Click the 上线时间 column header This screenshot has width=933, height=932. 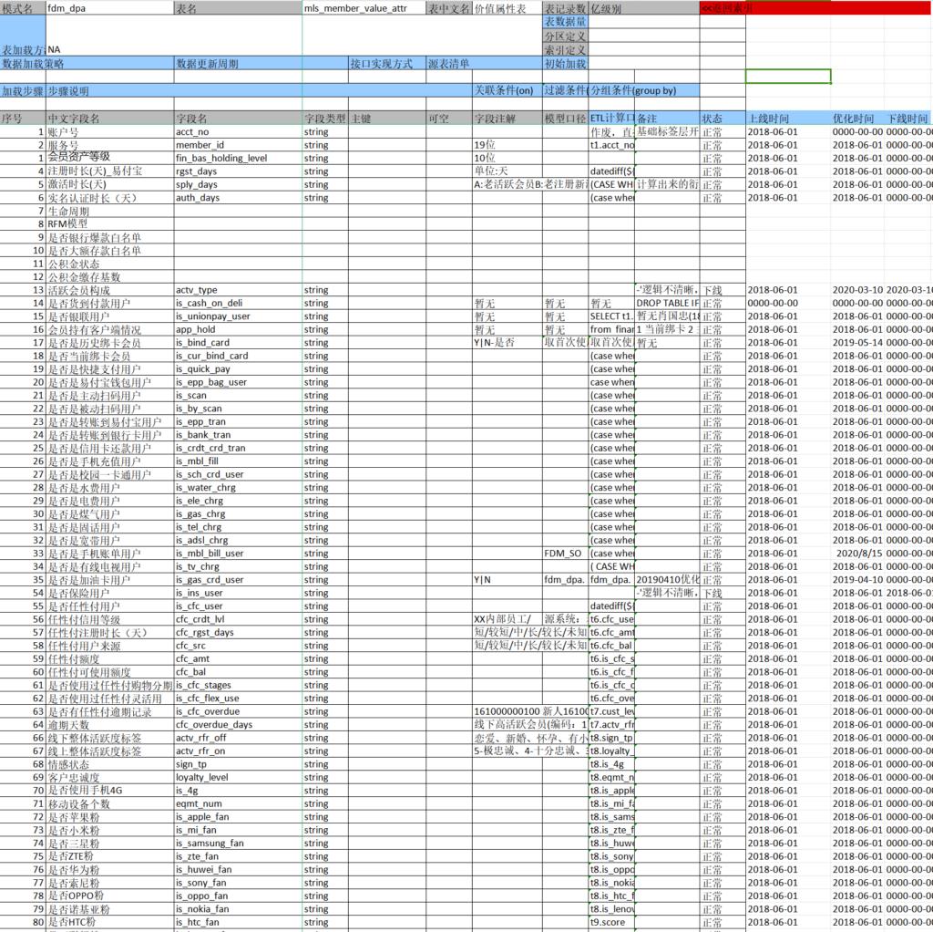[x=788, y=119]
